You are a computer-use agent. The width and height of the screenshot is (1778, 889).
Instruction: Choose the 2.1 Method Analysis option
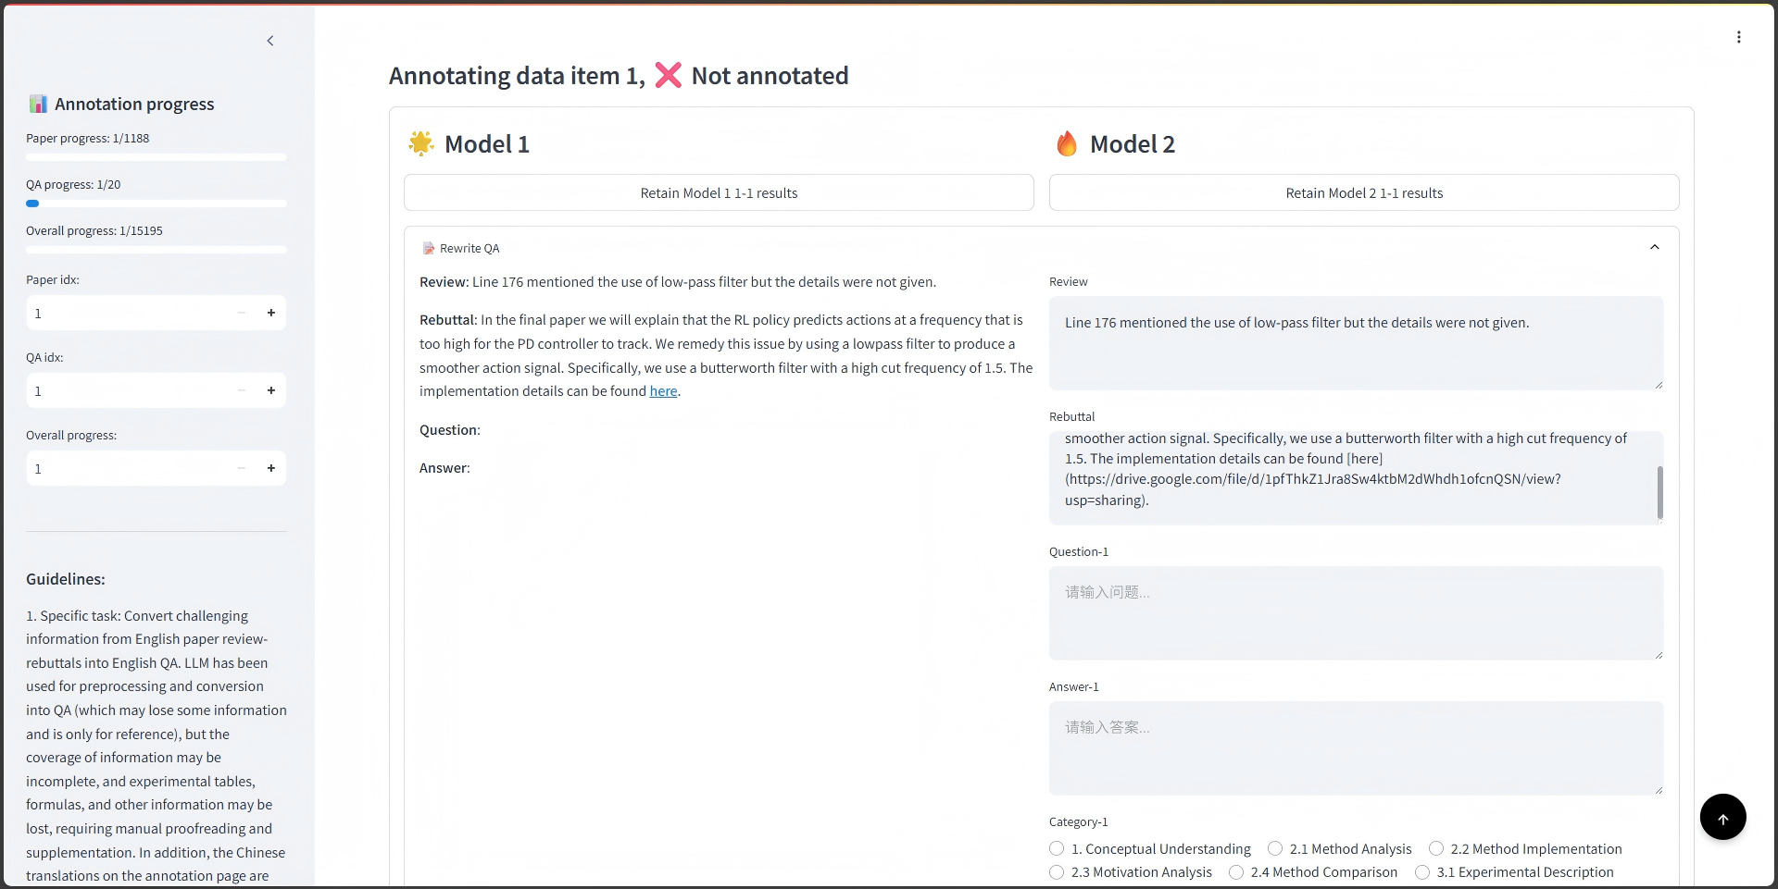(1275, 848)
